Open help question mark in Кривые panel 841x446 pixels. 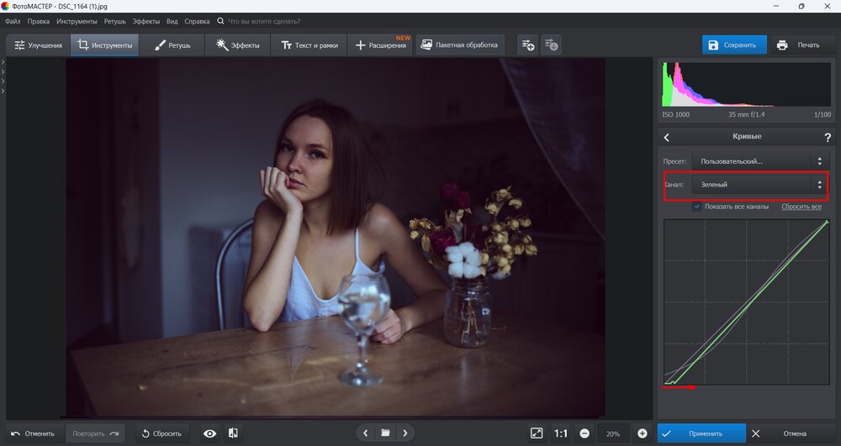(828, 137)
